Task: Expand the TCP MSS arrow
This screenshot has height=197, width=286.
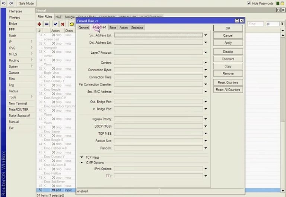Action: [x=206, y=134]
